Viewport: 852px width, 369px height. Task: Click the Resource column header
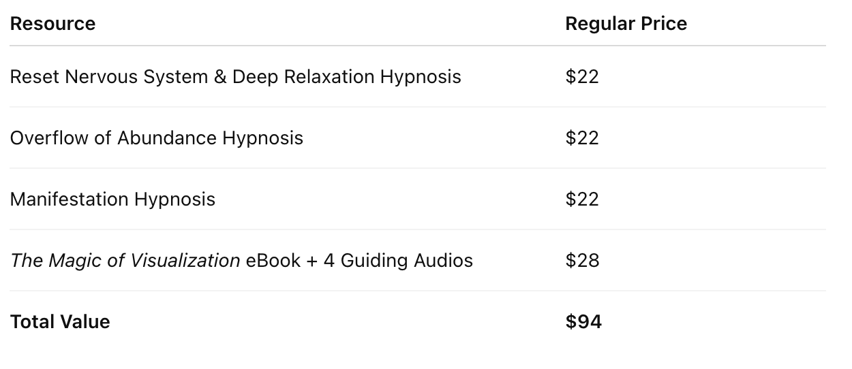pyautogui.click(x=52, y=24)
